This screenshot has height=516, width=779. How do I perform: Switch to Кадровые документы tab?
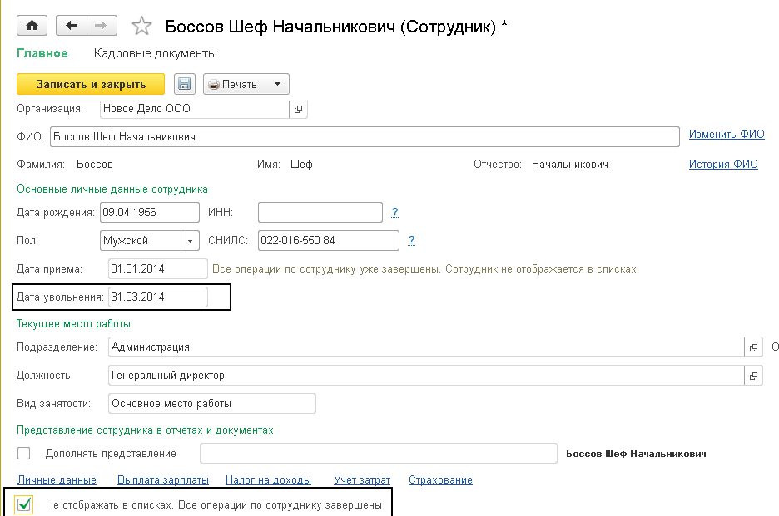click(156, 53)
